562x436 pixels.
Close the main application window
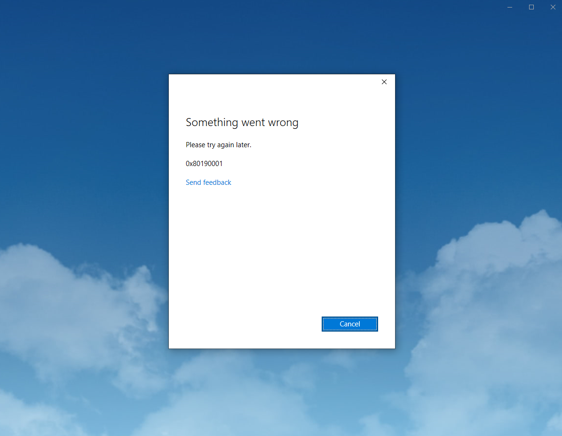(x=553, y=7)
